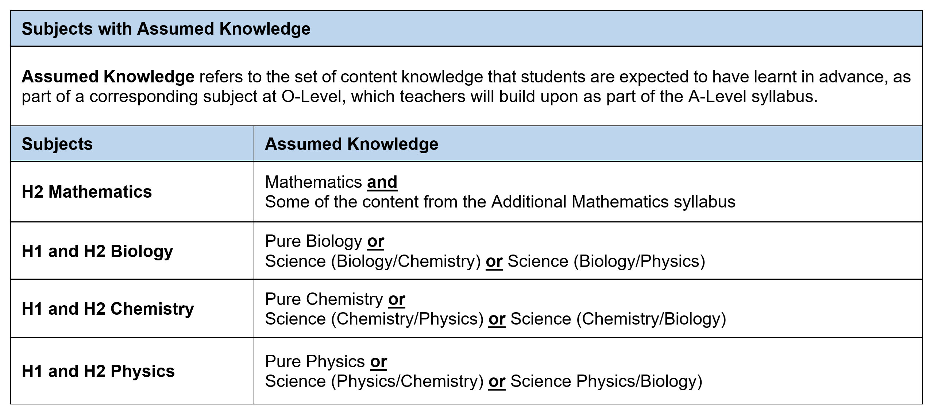Click the "Subjects" column header

point(57,144)
